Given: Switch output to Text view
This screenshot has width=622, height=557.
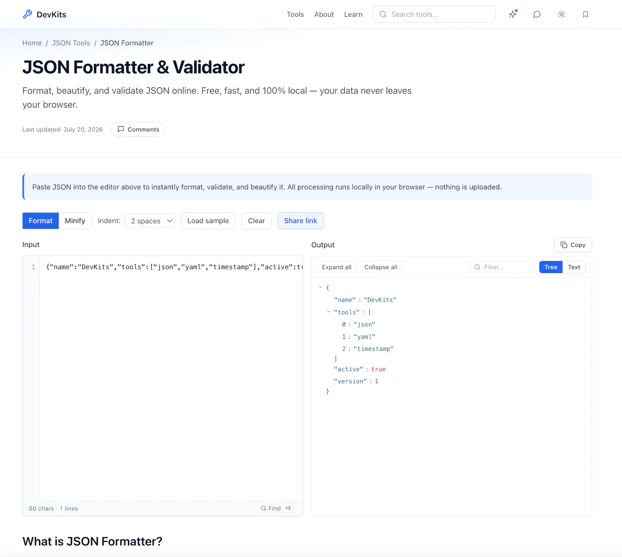Looking at the screenshot, I should (x=574, y=267).
